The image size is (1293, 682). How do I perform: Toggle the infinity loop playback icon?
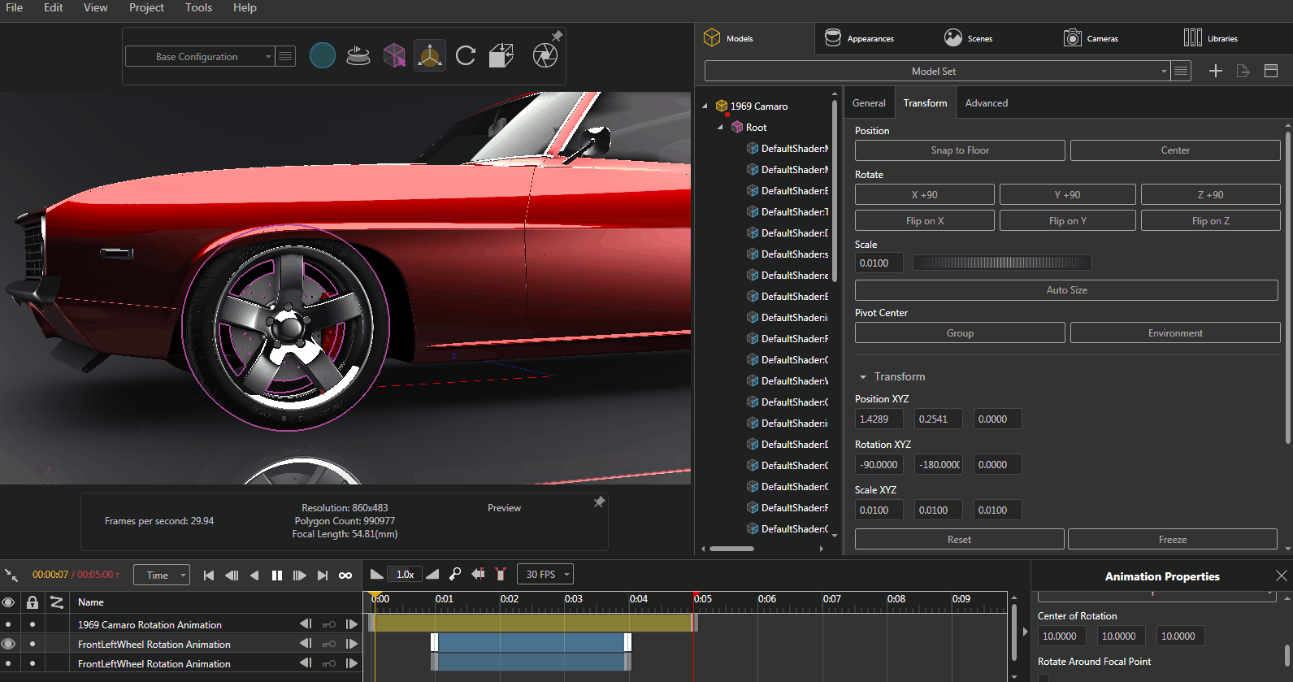click(x=345, y=576)
